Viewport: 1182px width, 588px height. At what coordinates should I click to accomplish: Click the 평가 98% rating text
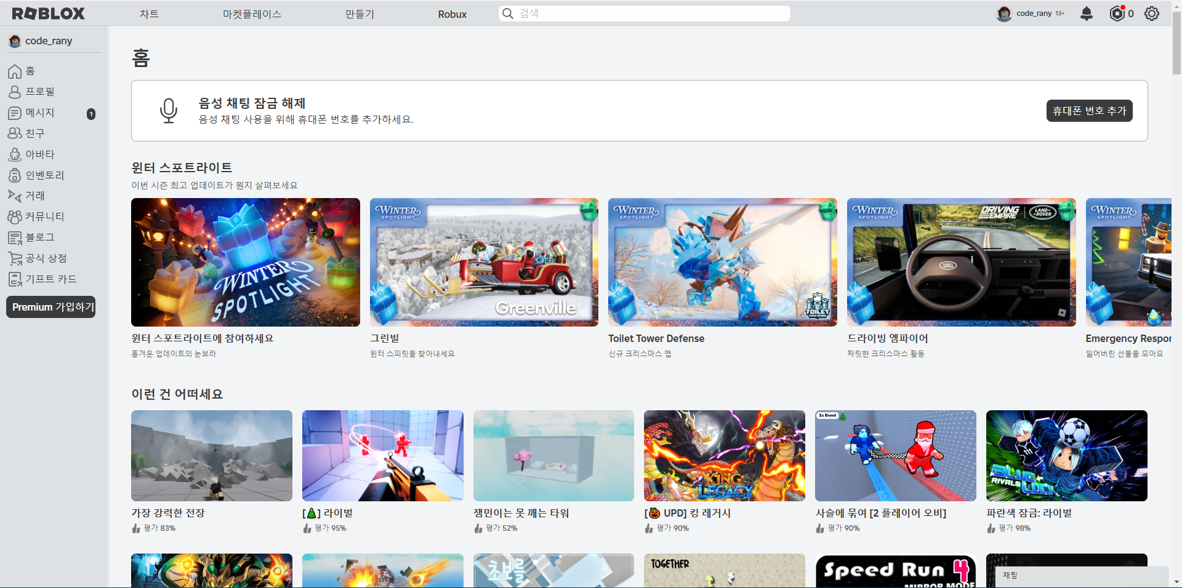[1015, 528]
